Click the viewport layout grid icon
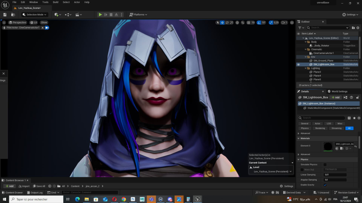362x203 pixels. (292, 23)
